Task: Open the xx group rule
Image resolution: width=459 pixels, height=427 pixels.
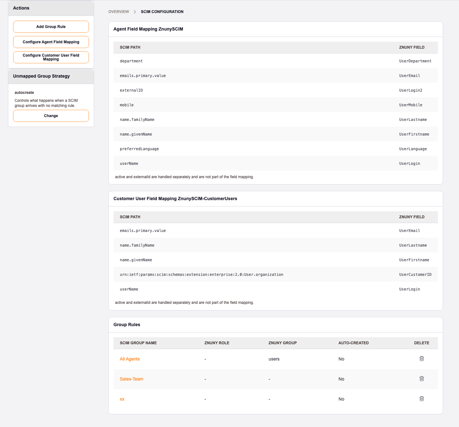Action: click(x=122, y=399)
